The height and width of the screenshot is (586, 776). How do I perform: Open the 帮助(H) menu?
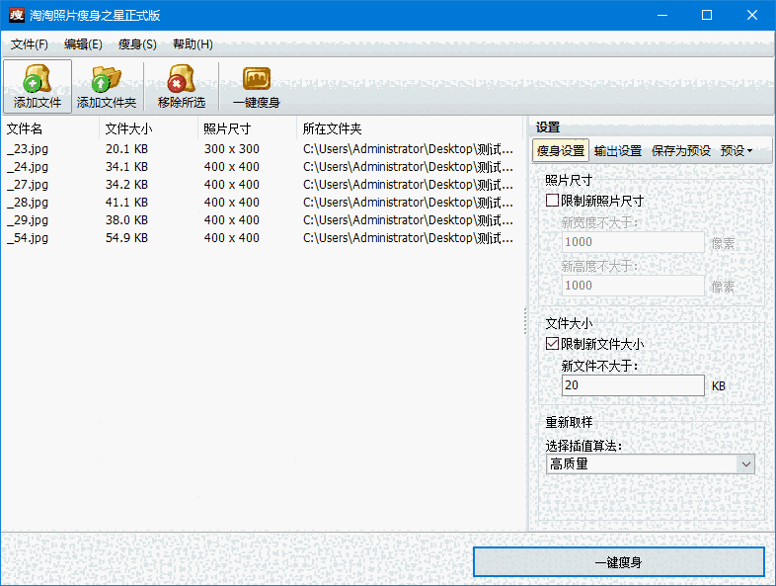[193, 44]
